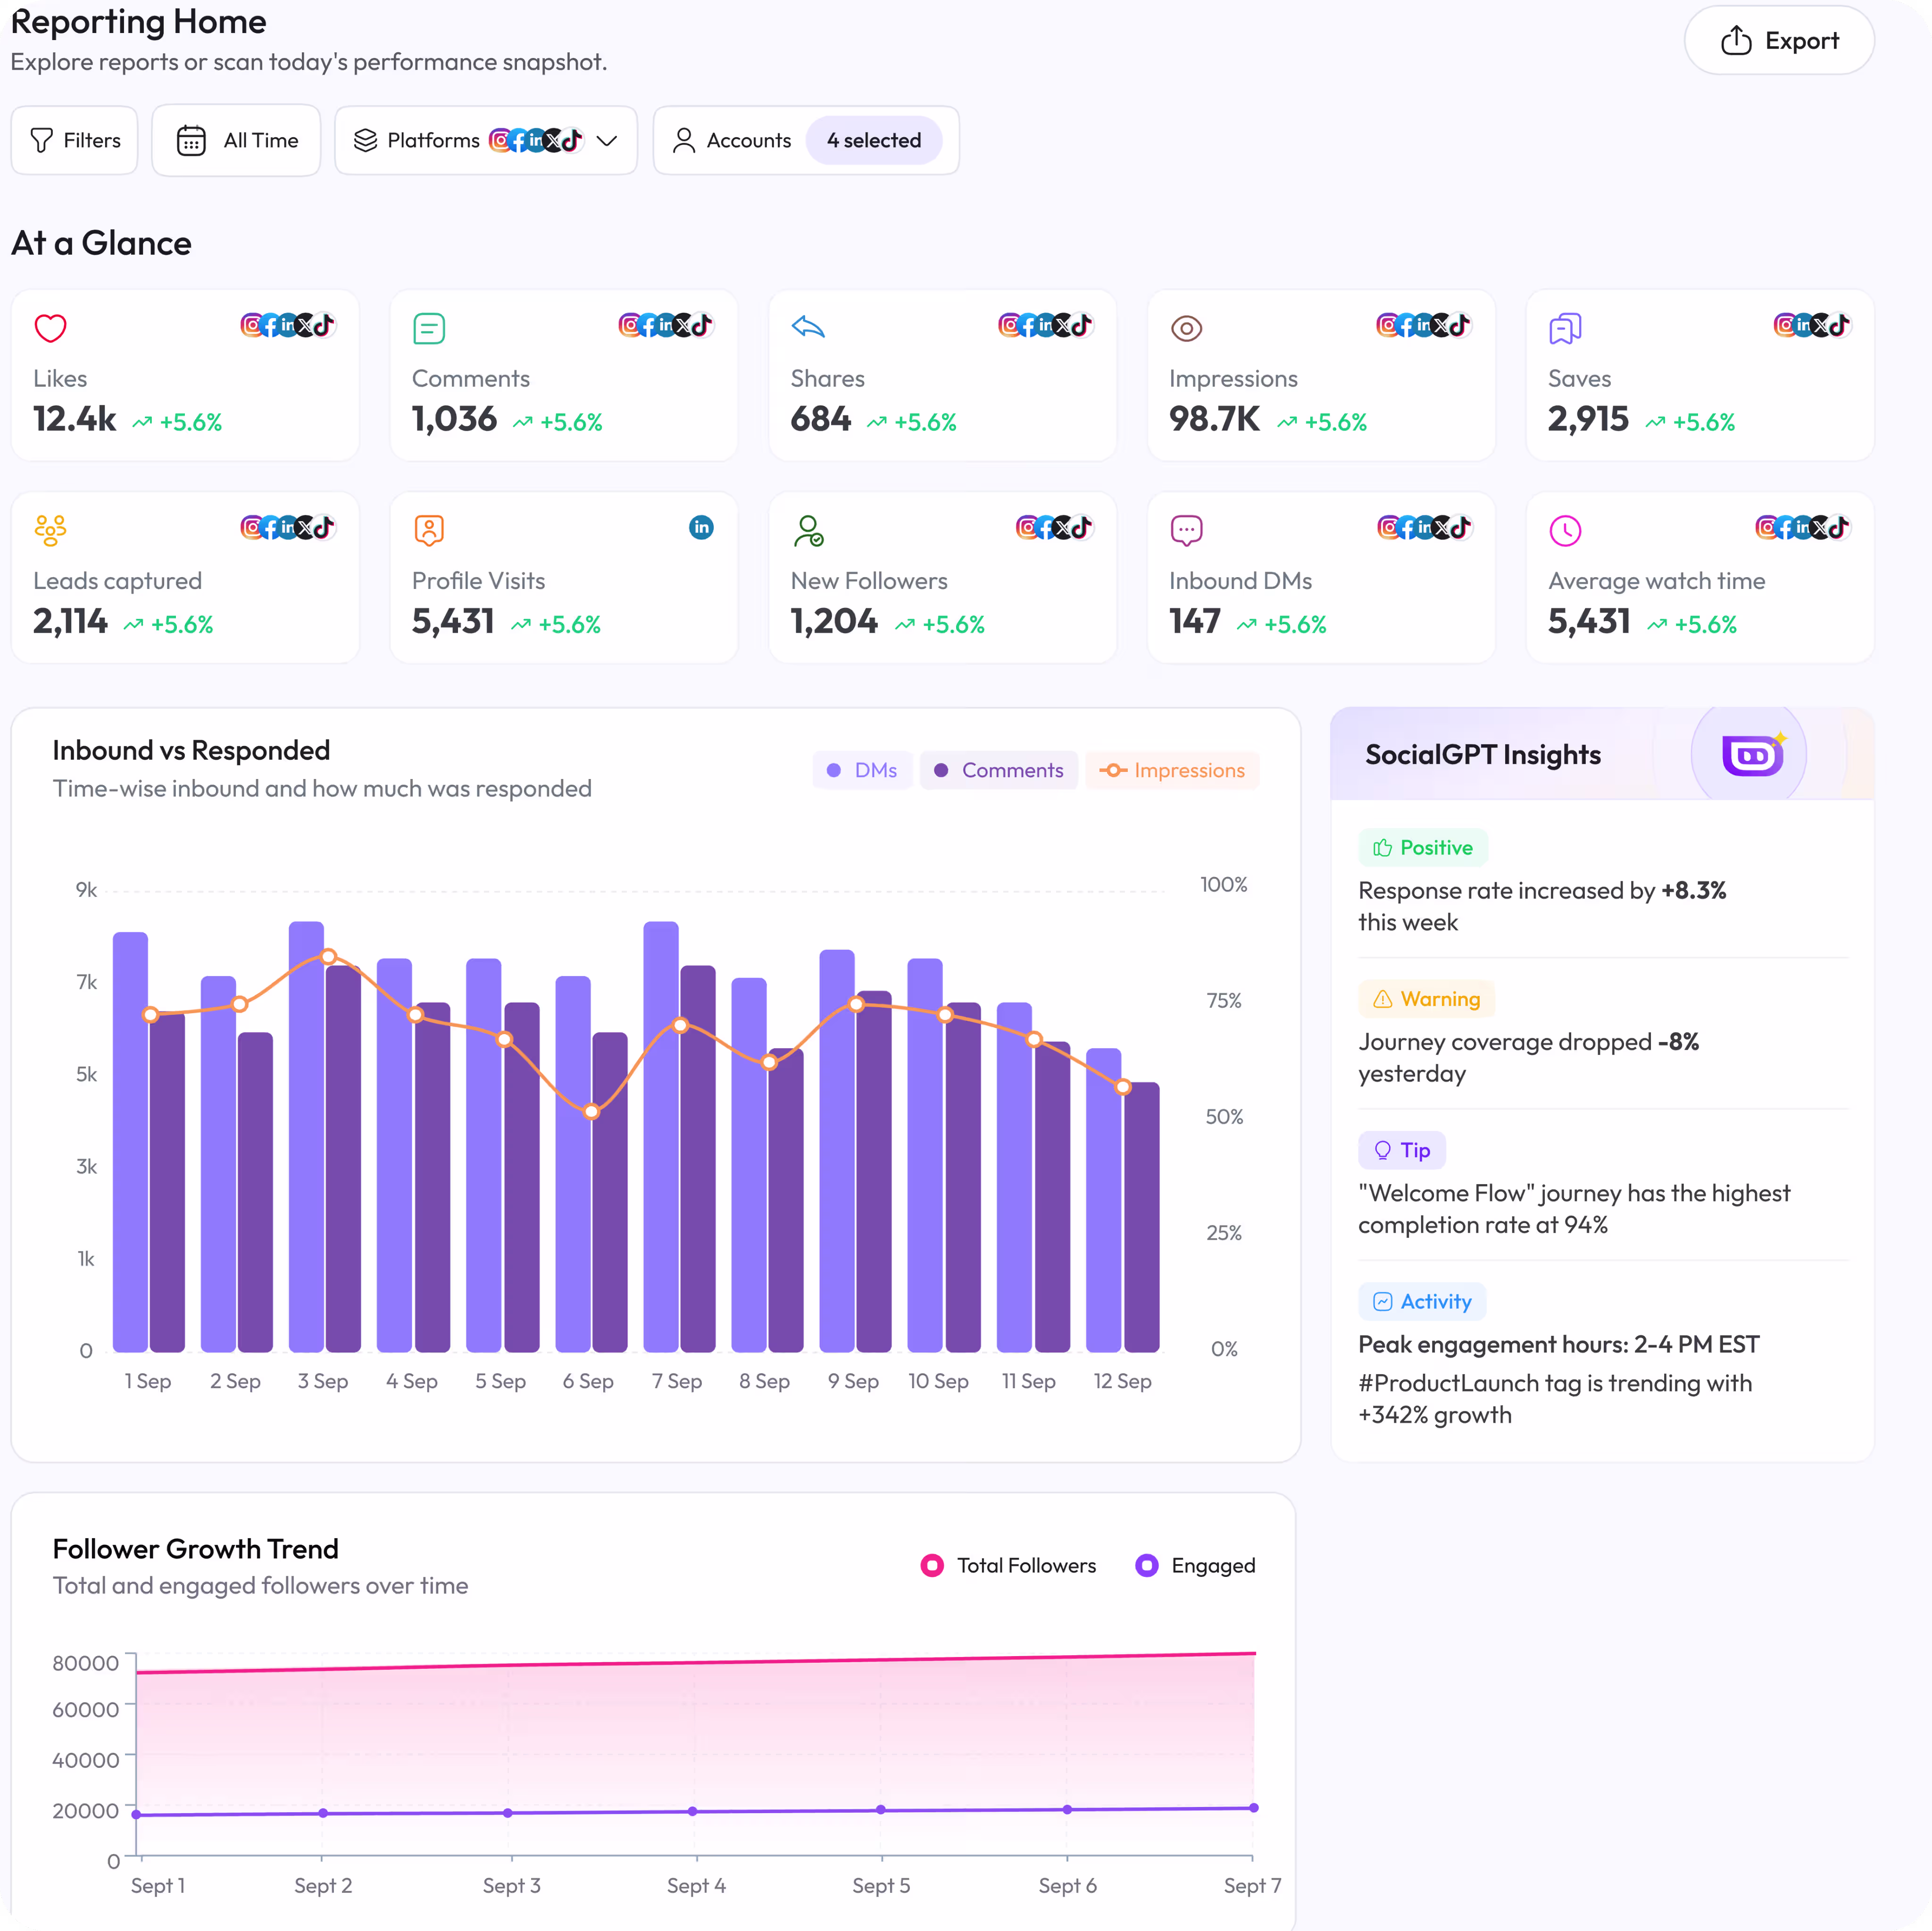Open the Filters menu
This screenshot has height=1931, width=1932.
75,141
